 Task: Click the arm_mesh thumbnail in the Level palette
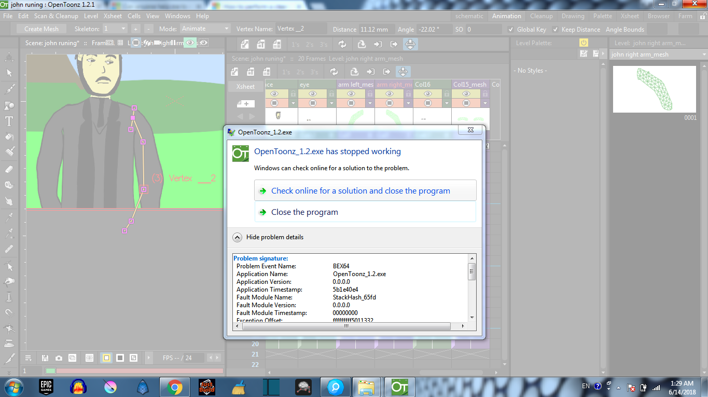[654, 89]
